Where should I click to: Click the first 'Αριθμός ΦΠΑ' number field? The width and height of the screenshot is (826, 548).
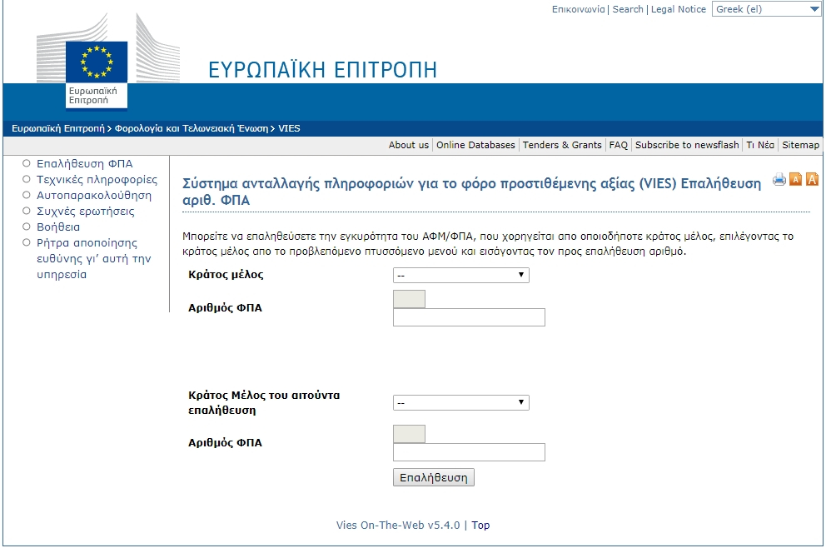click(x=469, y=317)
